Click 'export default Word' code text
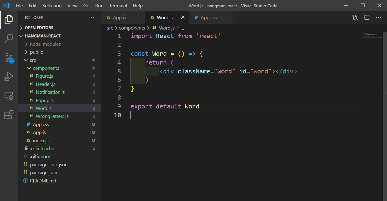Screen dimensions: 387x201 [x=165, y=106]
